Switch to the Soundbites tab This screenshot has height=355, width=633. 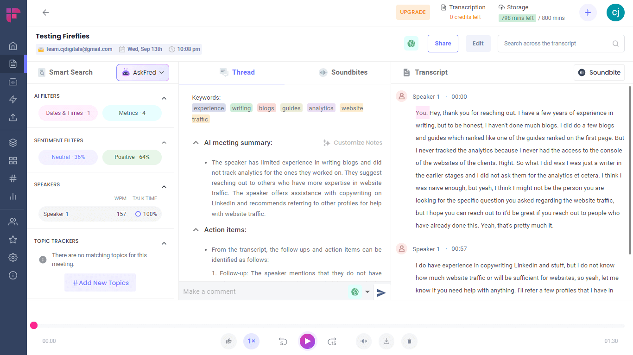[x=343, y=72]
